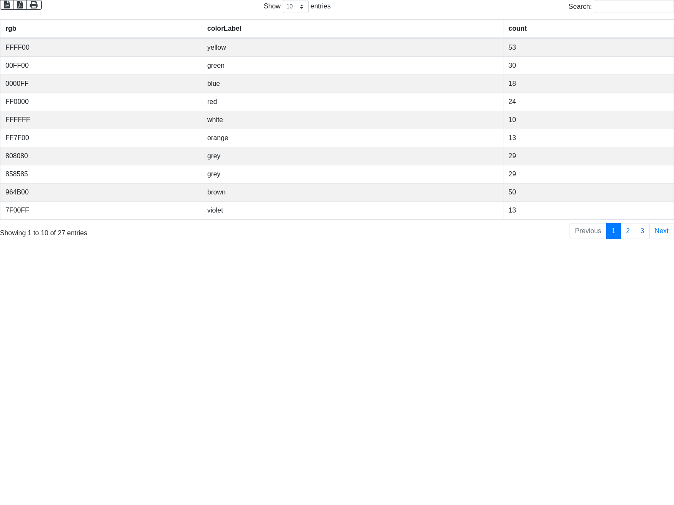The height and width of the screenshot is (505, 674).
Task: Open the Show entries dropdown
Action: click(x=295, y=7)
